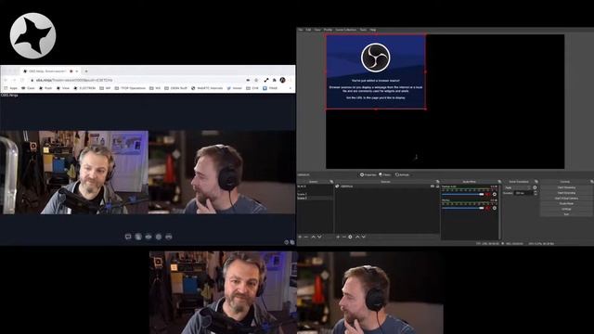Click Exit in Controls dock
The image size is (594, 334).
[x=566, y=214]
